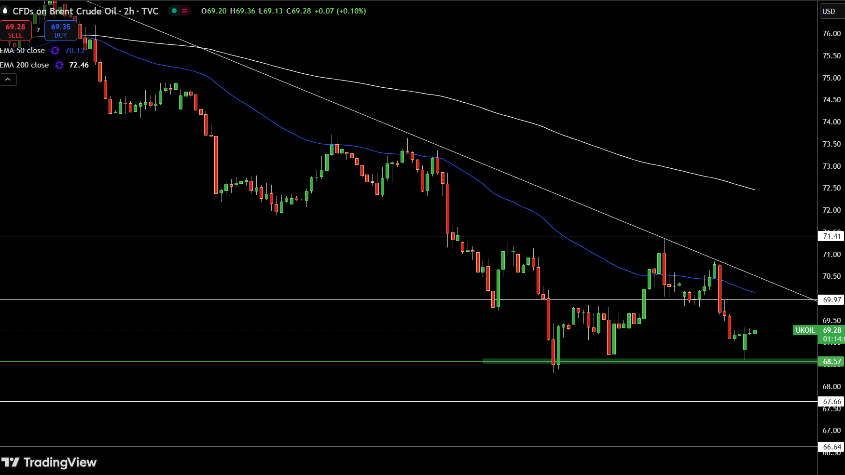Viewport: 845px width, 475px height.
Task: Select the green support zone rectangle
Action: pyautogui.click(x=650, y=361)
